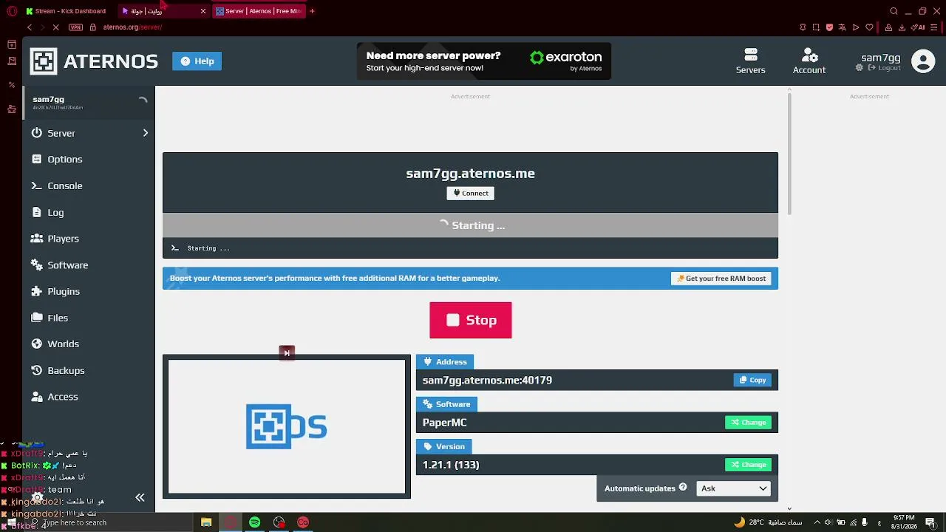Click the blue Help button
This screenshot has width=946, height=532.
pos(197,61)
